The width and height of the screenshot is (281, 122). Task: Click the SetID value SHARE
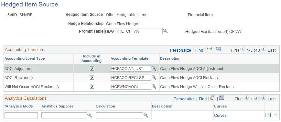pyautogui.click(x=26, y=15)
